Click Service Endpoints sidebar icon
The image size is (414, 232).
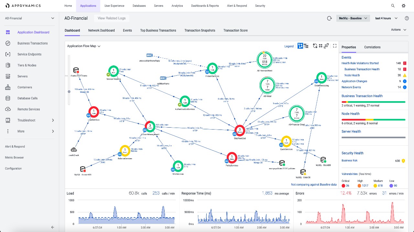pos(8,54)
